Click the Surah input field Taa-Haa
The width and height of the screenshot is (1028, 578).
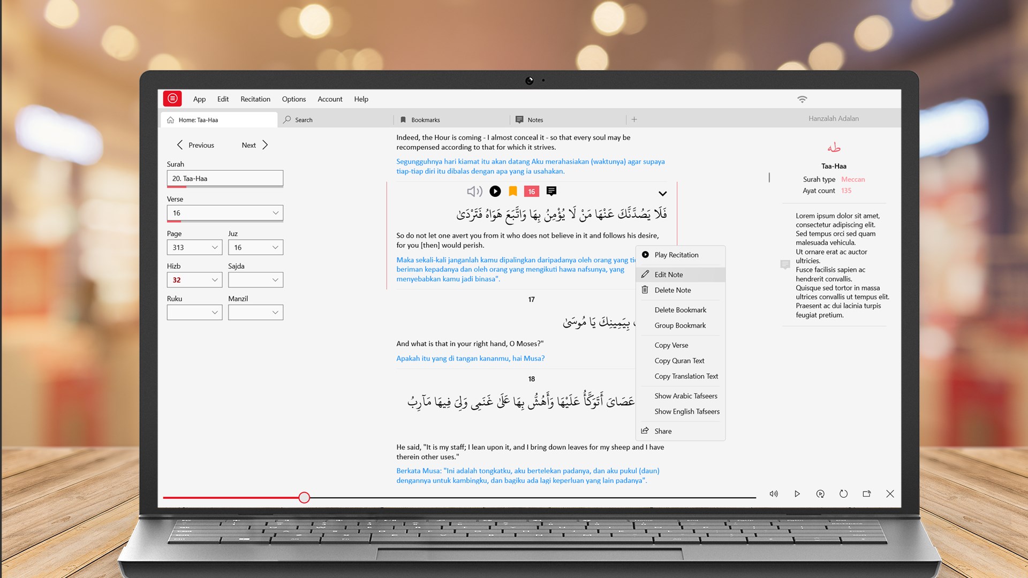[x=225, y=179]
